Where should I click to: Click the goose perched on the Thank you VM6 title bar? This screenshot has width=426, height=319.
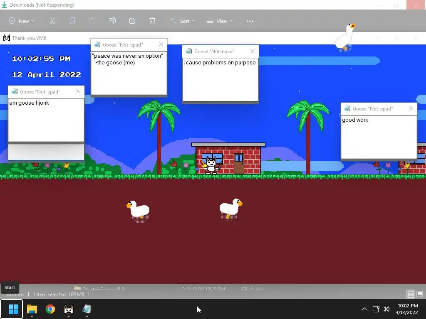click(345, 37)
